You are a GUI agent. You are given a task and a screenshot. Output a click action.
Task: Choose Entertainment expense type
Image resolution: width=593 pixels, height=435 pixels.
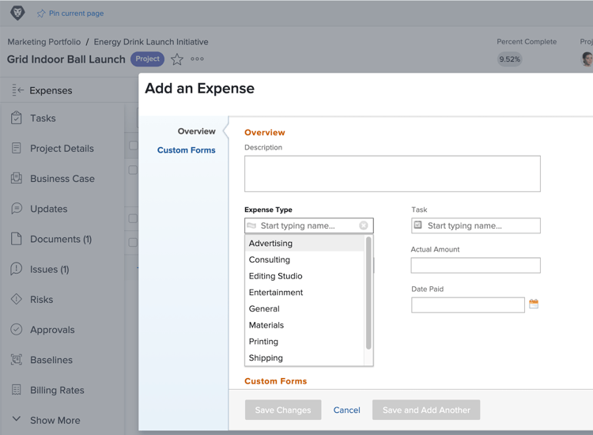(304, 293)
